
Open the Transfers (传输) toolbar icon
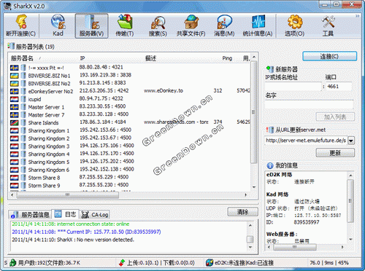coord(125,23)
